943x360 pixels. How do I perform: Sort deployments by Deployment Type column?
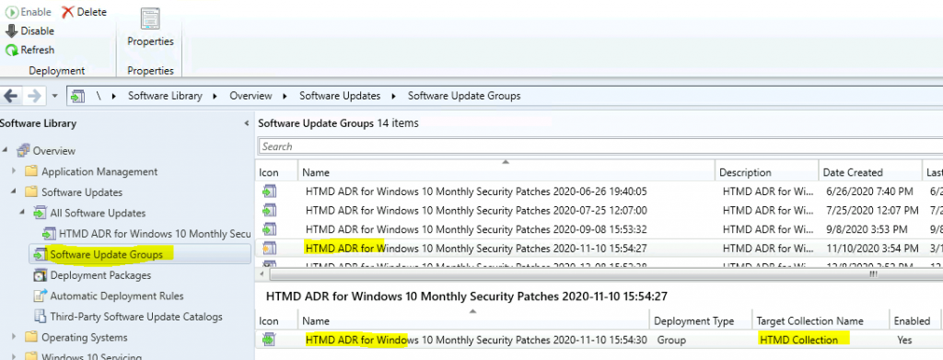(701, 321)
